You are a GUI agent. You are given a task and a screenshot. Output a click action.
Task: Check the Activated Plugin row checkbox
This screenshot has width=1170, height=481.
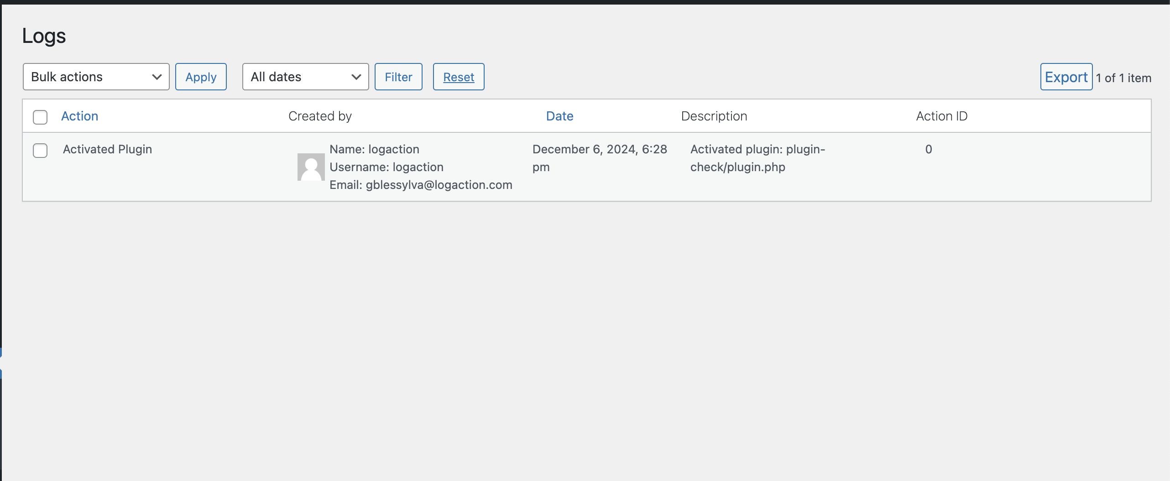(x=40, y=150)
